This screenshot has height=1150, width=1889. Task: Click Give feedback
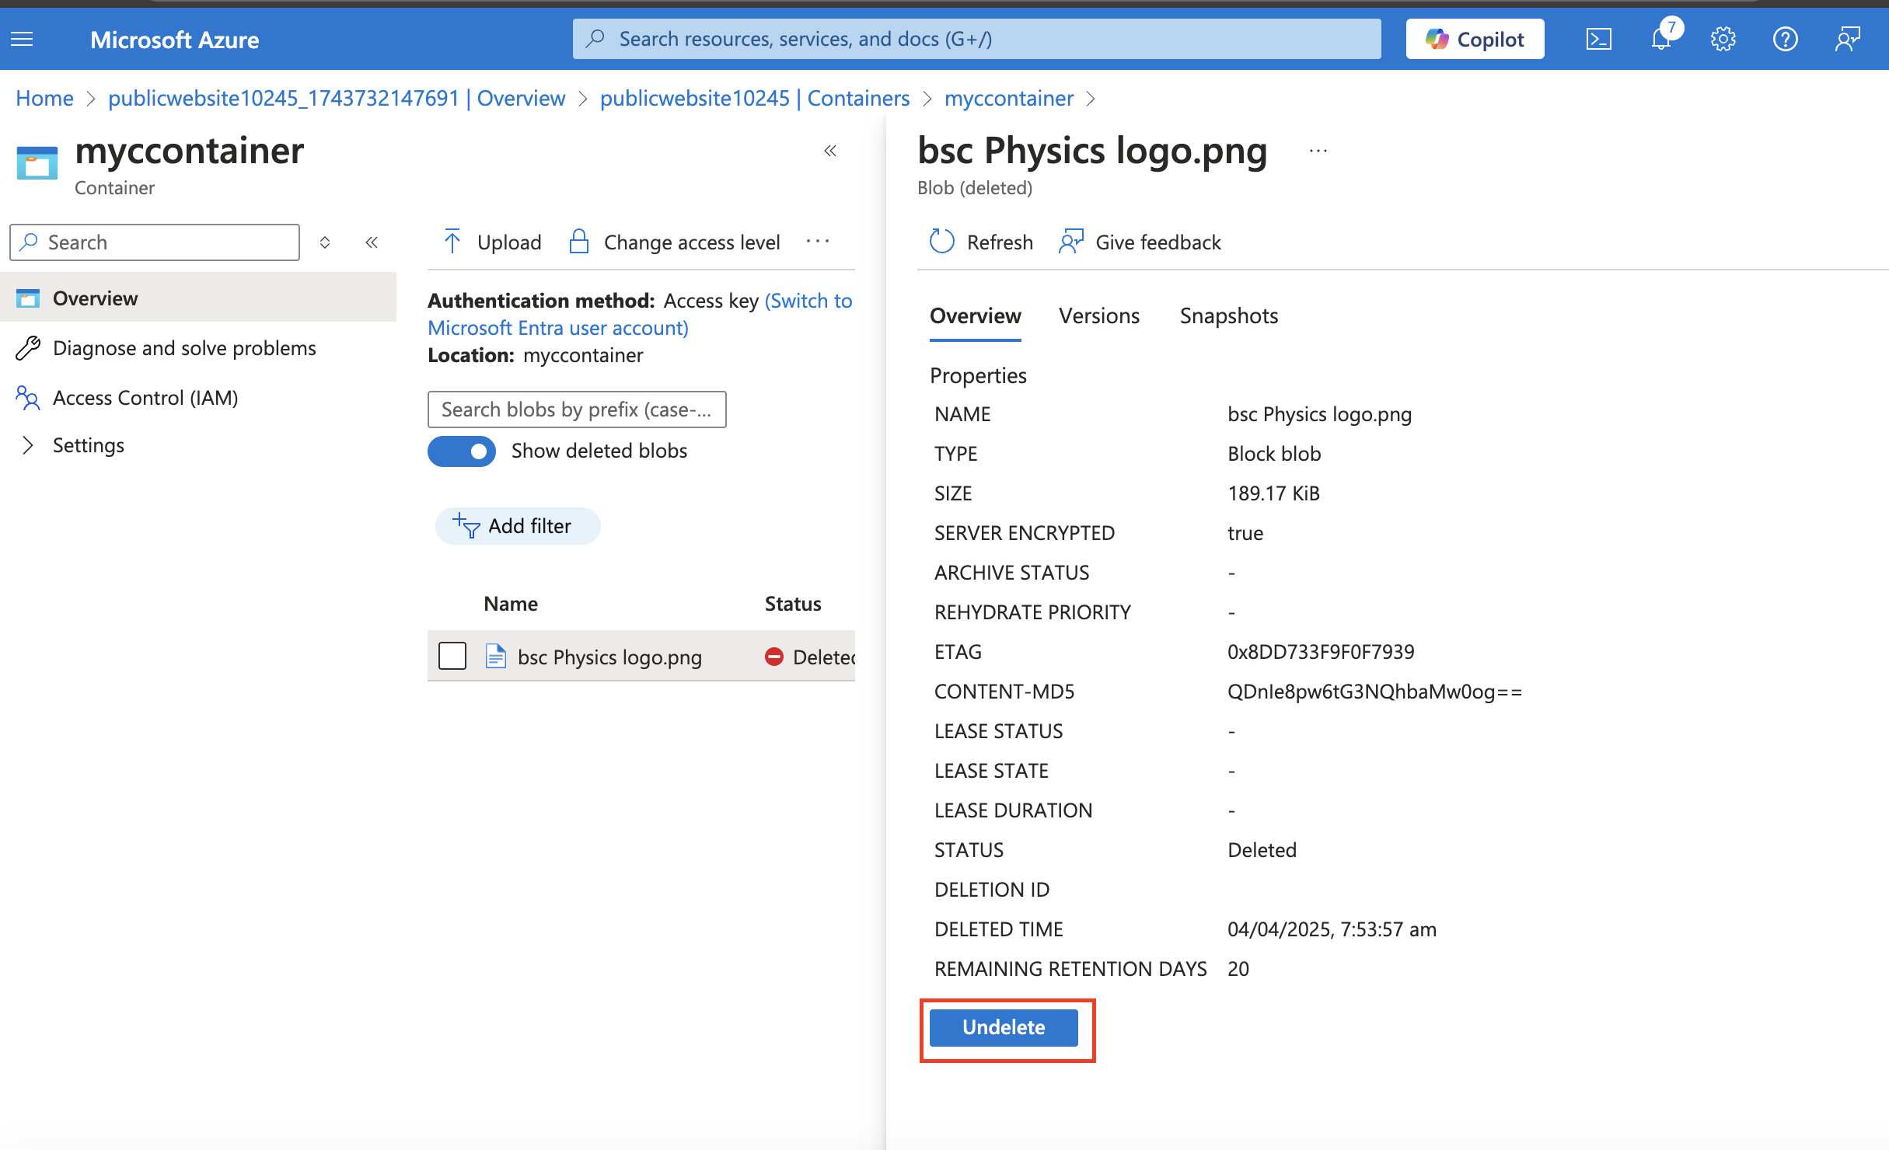[1141, 242]
